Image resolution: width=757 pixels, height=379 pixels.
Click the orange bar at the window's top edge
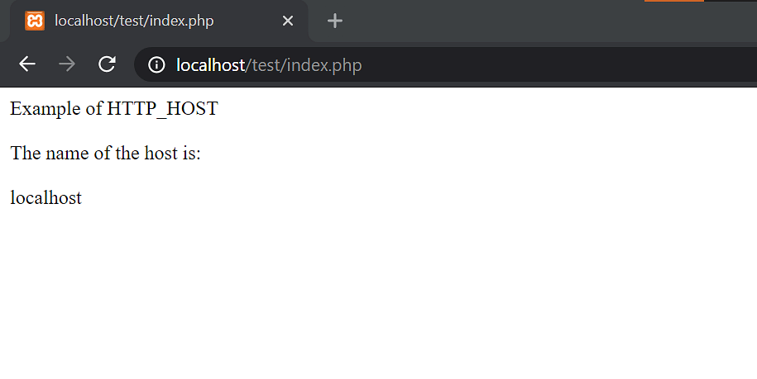pyautogui.click(x=674, y=1)
